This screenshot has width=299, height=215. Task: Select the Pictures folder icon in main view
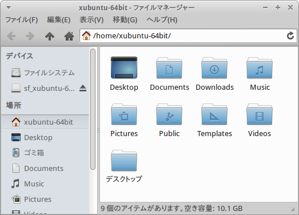click(124, 114)
